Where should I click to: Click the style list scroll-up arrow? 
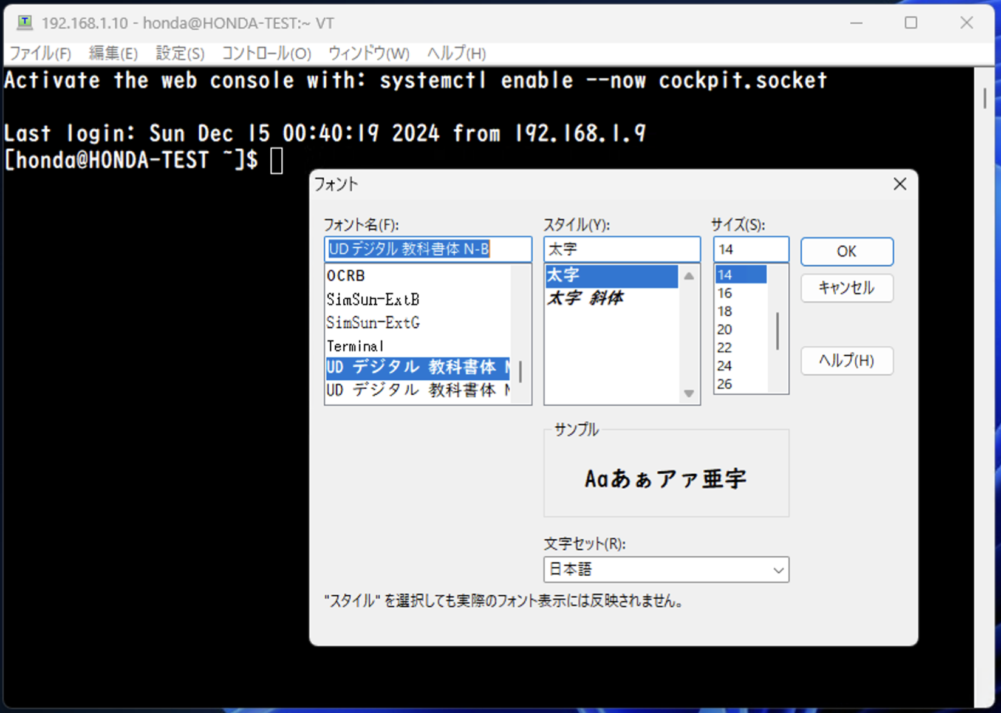pos(688,276)
